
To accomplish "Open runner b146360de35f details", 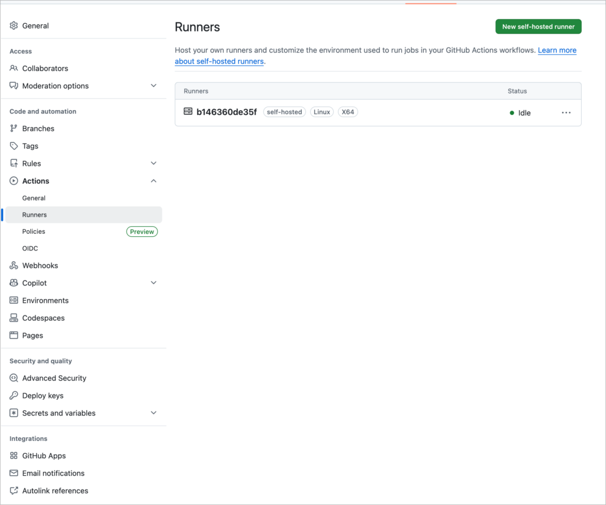I will coord(227,112).
